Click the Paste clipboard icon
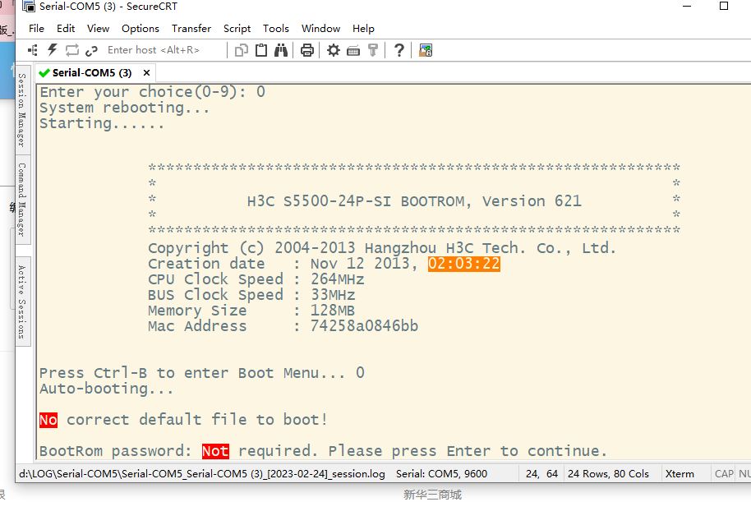 261,50
